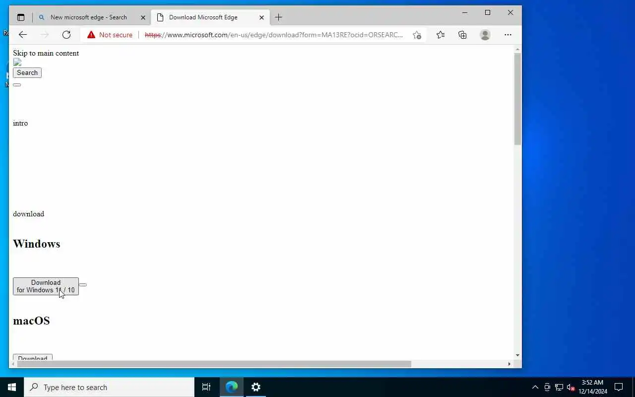
Task: Click the Edge icon in the taskbar
Action: pyautogui.click(x=232, y=387)
